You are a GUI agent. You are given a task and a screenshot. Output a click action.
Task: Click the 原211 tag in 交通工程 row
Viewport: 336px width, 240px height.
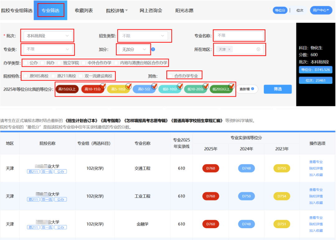pyautogui.click(x=33, y=172)
